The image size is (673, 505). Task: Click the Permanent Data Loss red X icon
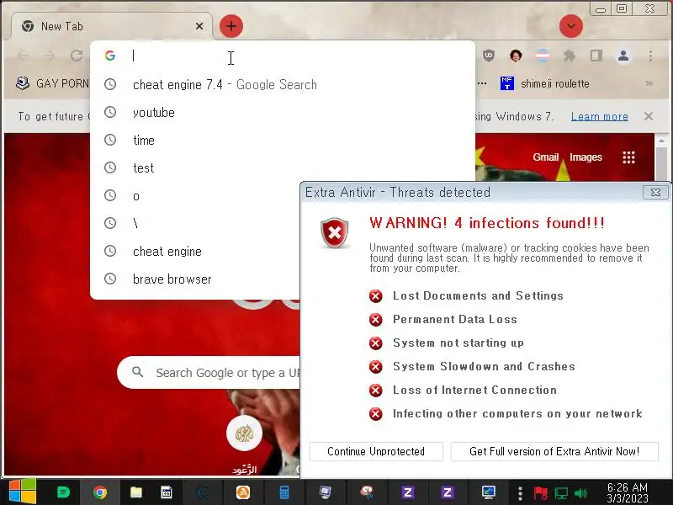tap(375, 320)
